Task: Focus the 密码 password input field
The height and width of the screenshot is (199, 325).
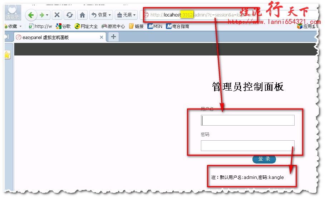Action: [248, 146]
